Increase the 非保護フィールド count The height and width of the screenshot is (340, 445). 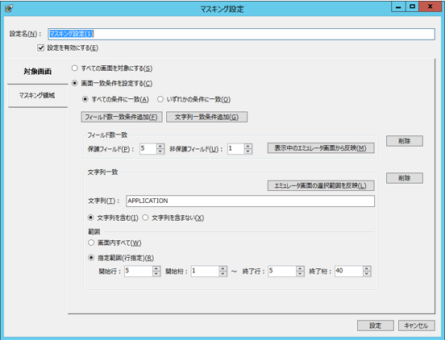click(x=248, y=147)
